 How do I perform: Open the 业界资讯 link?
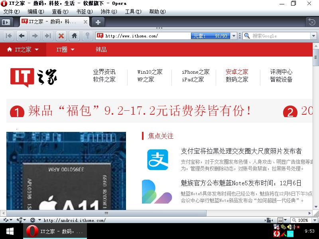(x=104, y=72)
